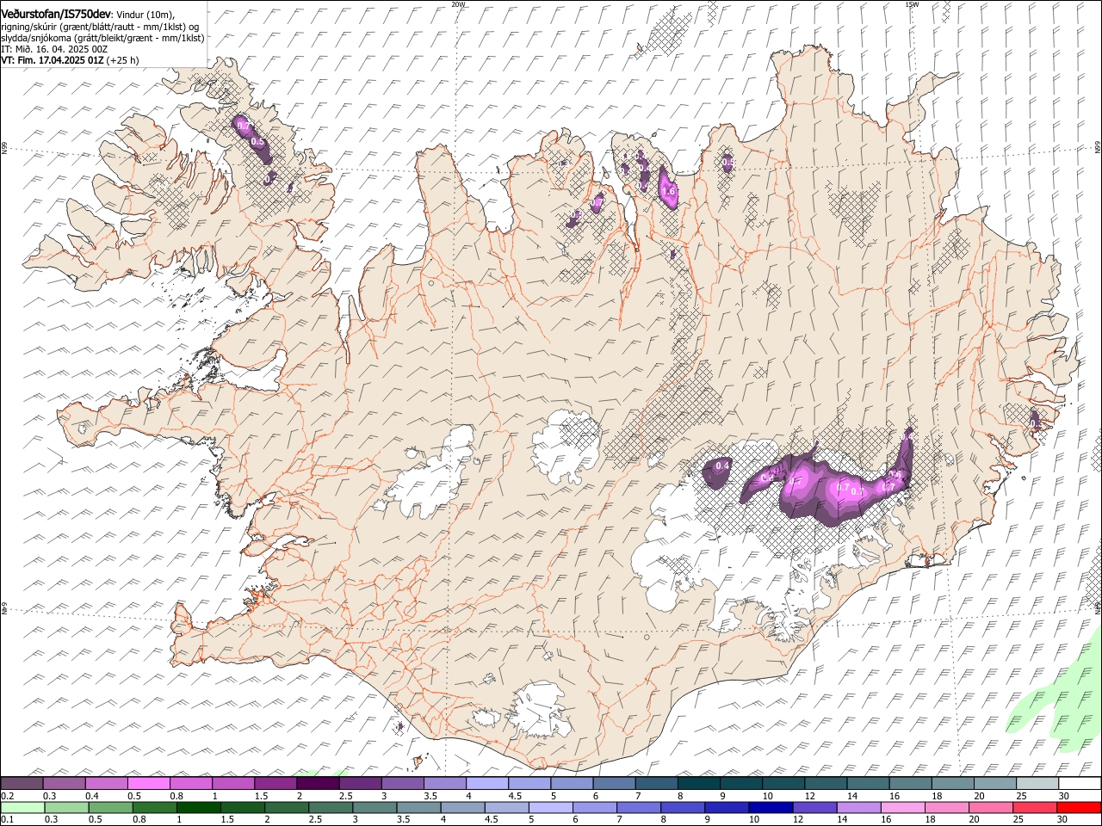The width and height of the screenshot is (1102, 826).
Task: Pick dark mauve swatch between 0.2 and 0.3
Action: point(22,784)
